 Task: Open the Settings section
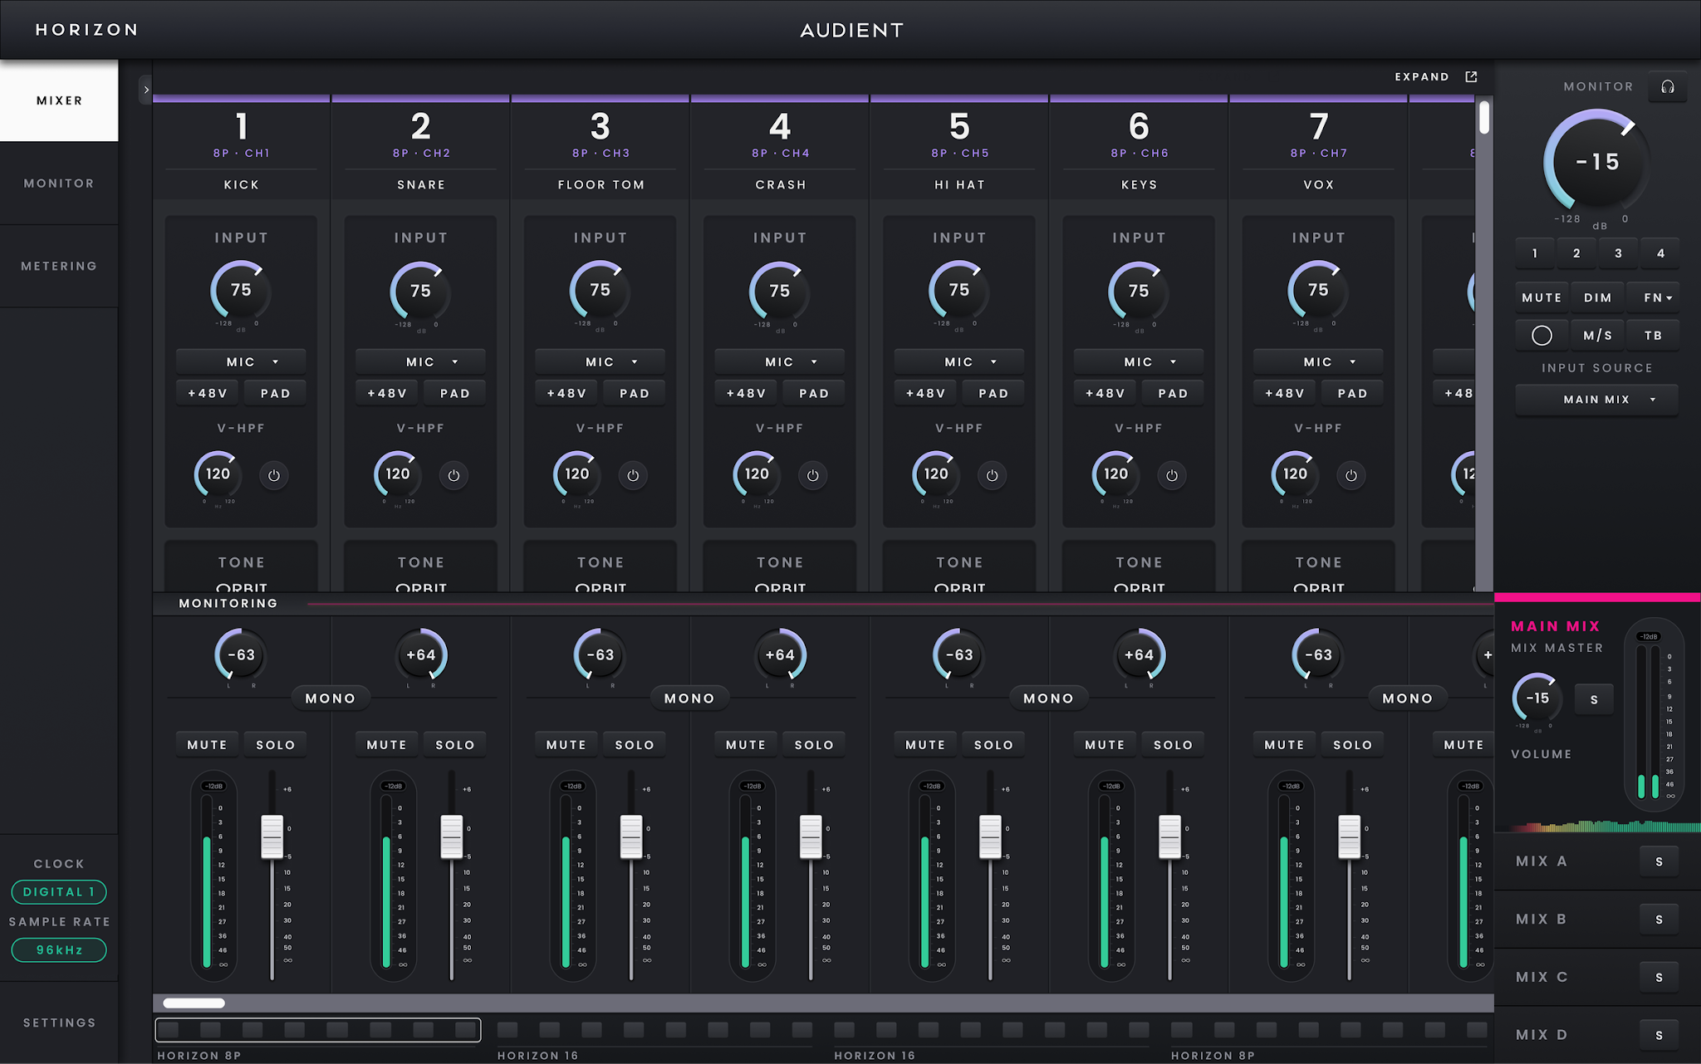59,1022
